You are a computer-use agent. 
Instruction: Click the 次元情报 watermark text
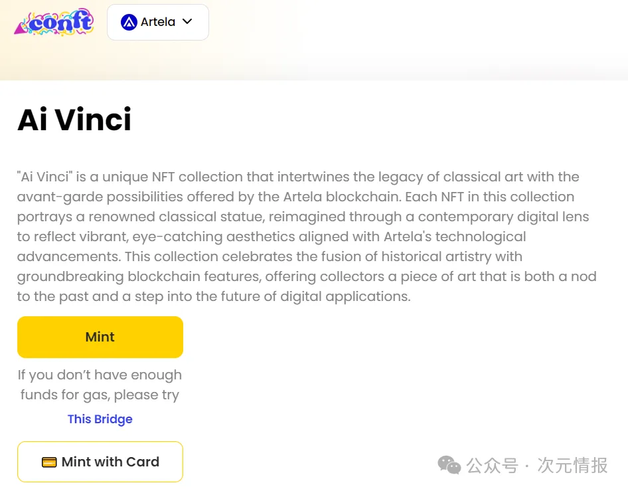tap(572, 466)
